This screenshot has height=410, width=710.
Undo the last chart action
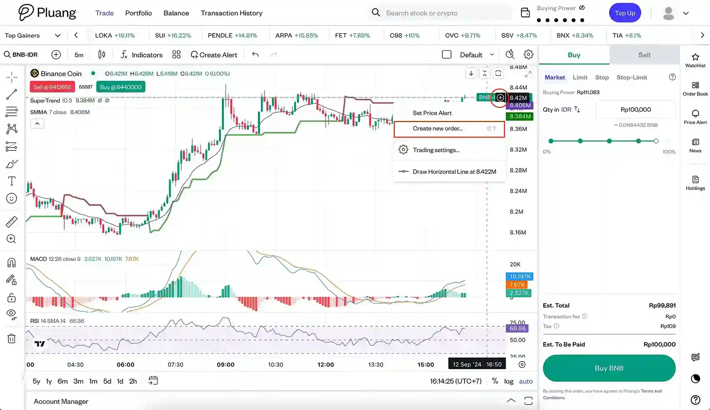[256, 55]
